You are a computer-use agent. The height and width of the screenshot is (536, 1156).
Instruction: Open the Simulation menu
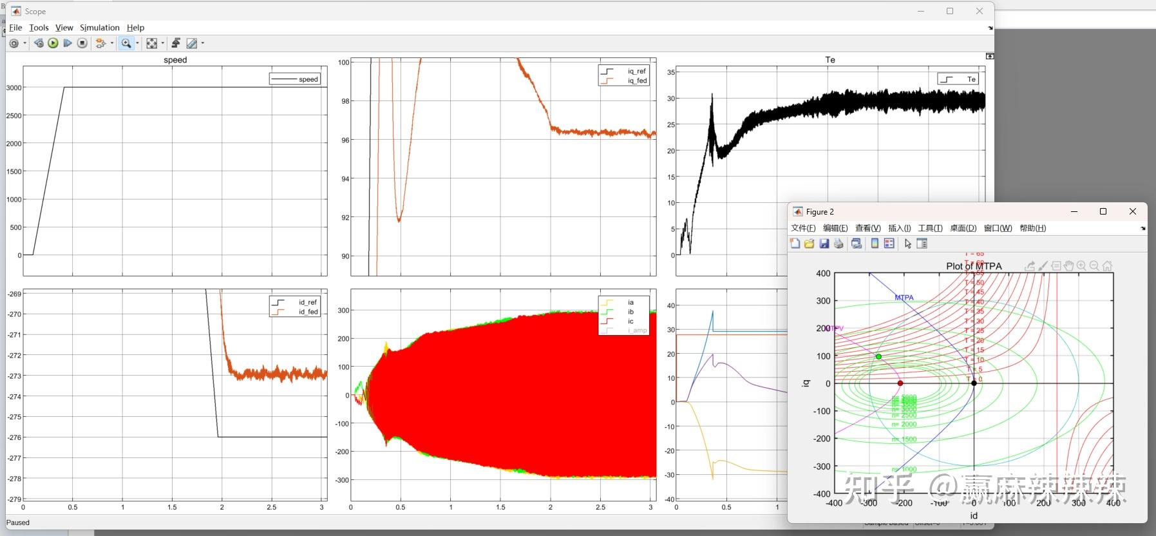point(99,28)
